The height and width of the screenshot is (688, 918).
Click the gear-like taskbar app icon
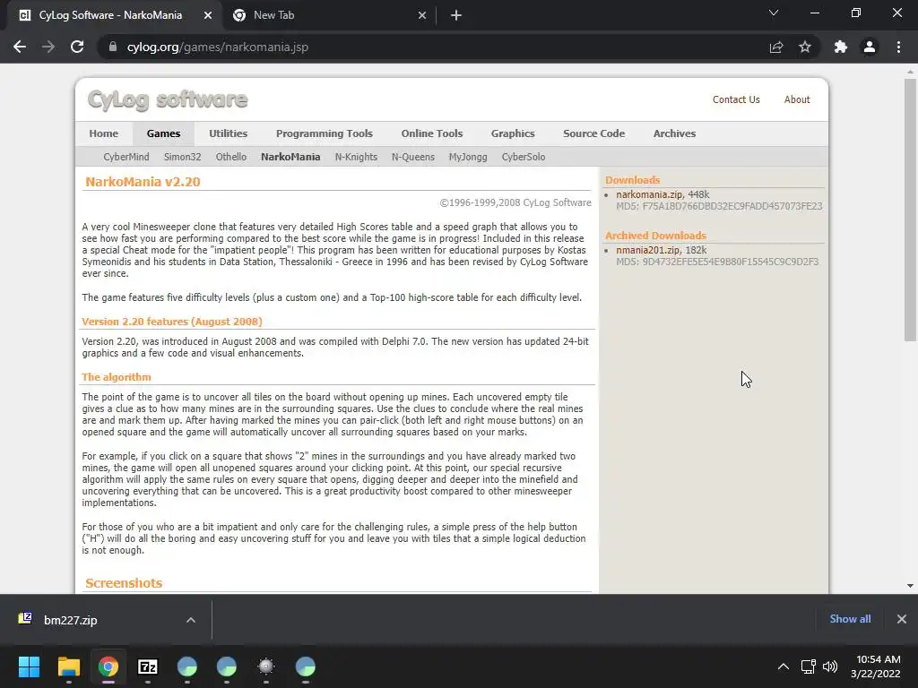[x=265, y=666]
